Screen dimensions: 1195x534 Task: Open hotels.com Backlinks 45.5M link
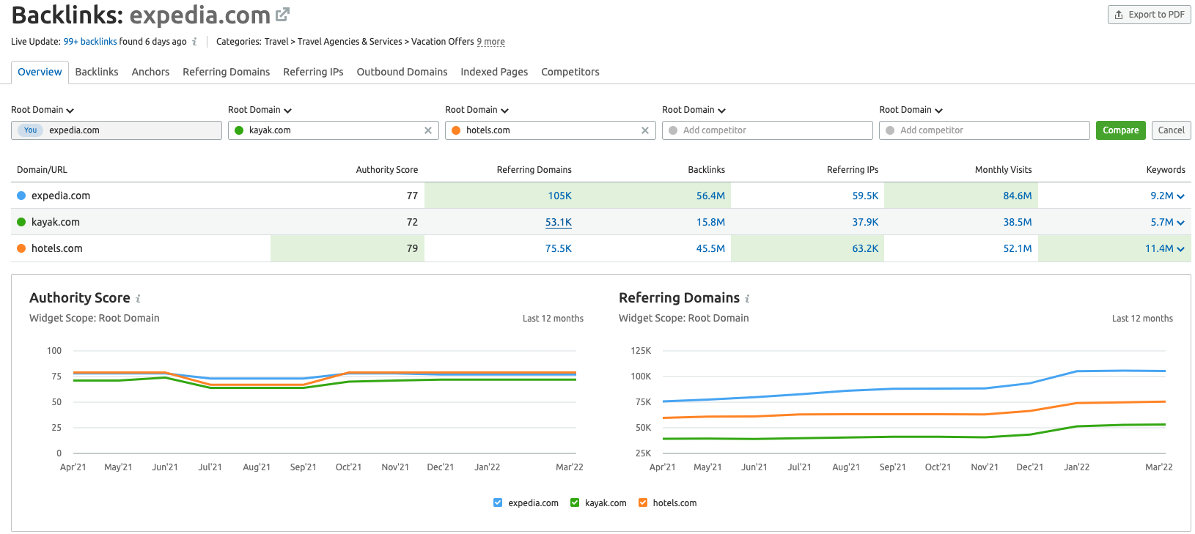click(710, 248)
